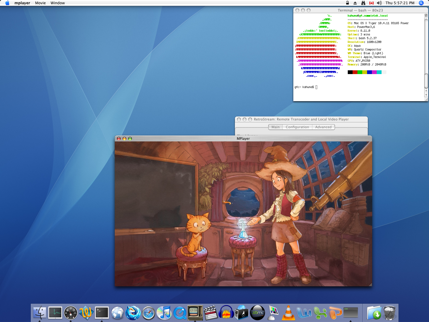Image resolution: width=429 pixels, height=322 pixels.
Task: Open the Window menu
Action: point(58,3)
